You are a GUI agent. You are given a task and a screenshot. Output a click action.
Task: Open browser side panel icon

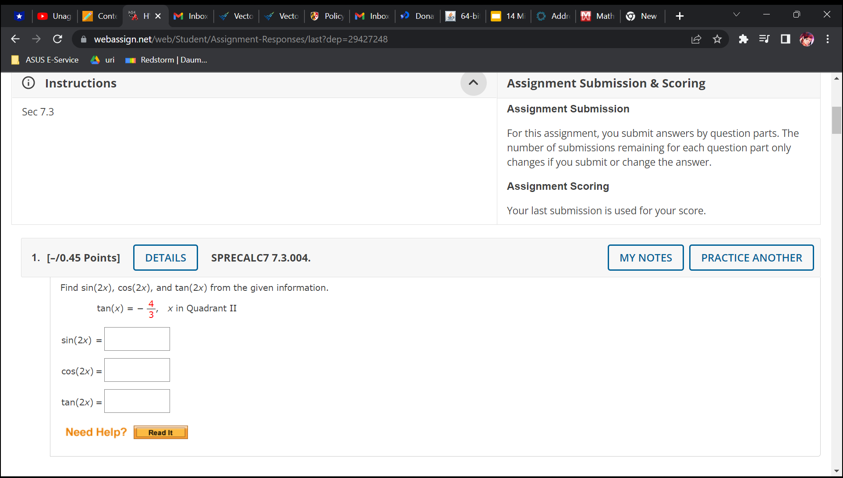click(785, 39)
